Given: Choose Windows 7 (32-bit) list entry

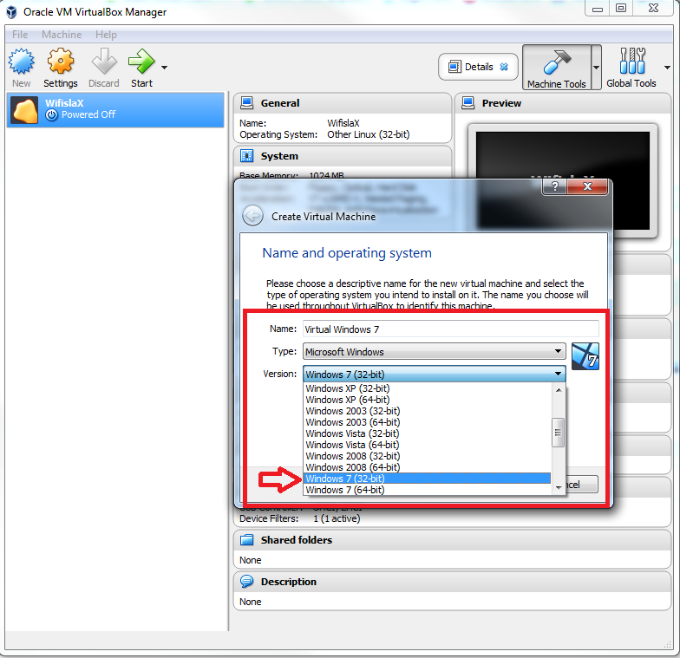Looking at the screenshot, I should point(427,479).
